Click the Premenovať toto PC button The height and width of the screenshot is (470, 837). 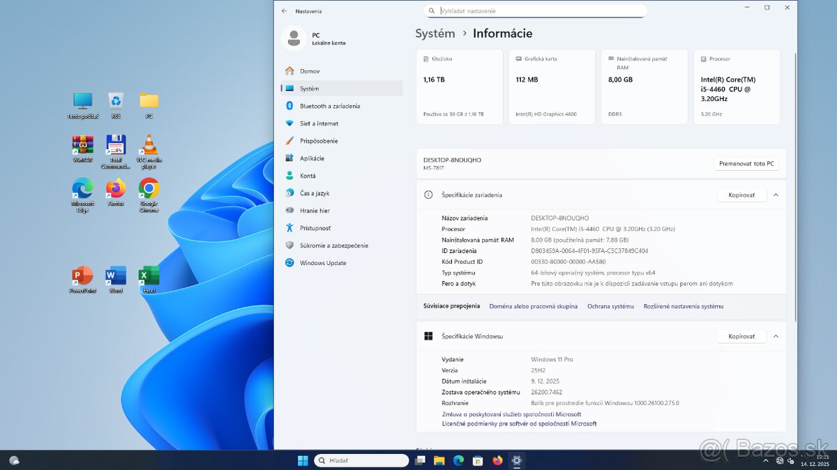746,163
